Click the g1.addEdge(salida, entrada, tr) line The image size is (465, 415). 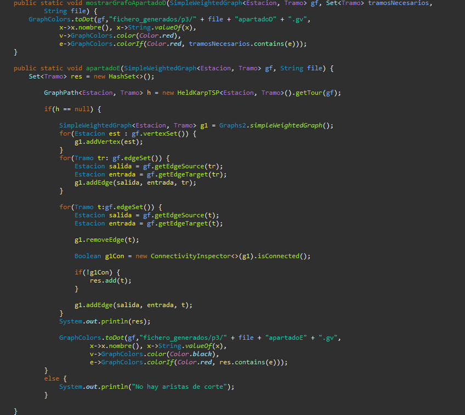pyautogui.click(x=135, y=183)
